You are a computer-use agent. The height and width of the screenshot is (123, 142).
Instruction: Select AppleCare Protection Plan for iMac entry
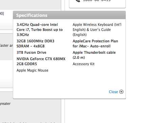tap(95, 43)
